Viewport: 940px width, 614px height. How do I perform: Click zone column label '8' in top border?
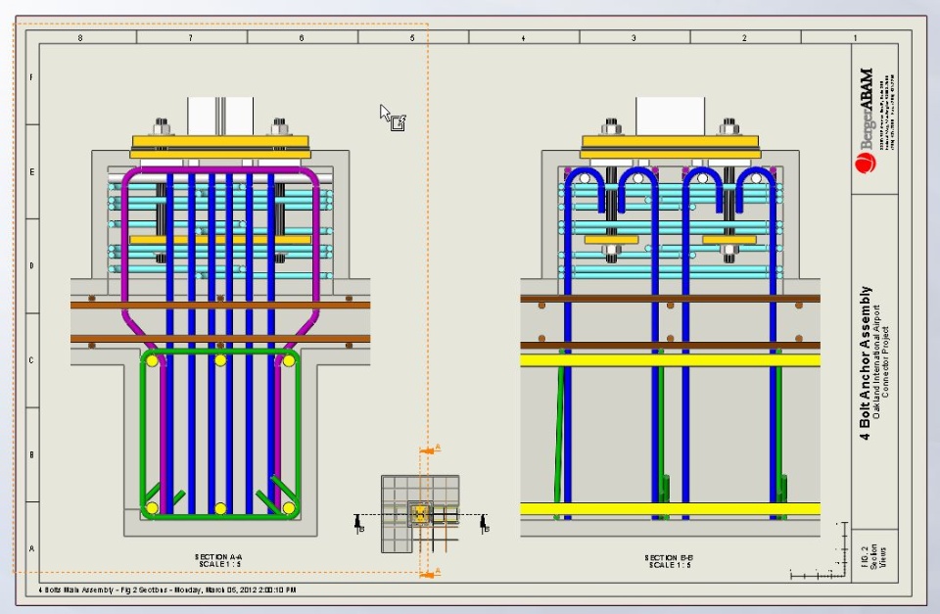(80, 38)
